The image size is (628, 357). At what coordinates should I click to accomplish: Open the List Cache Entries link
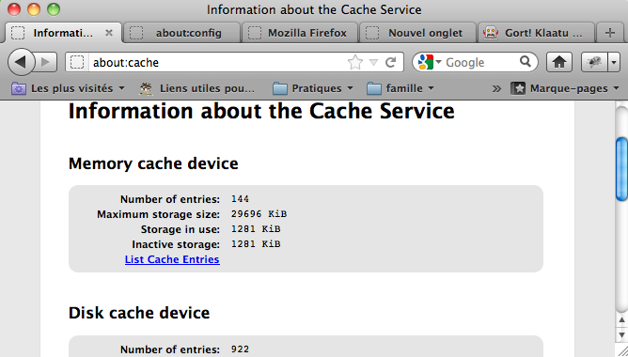click(x=172, y=259)
